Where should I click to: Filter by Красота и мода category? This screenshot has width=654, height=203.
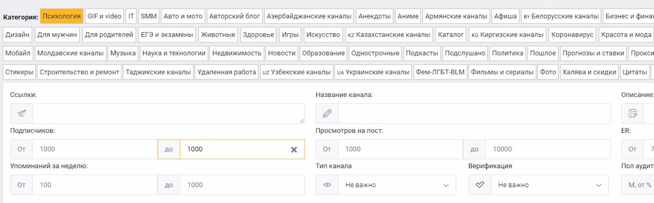(626, 35)
